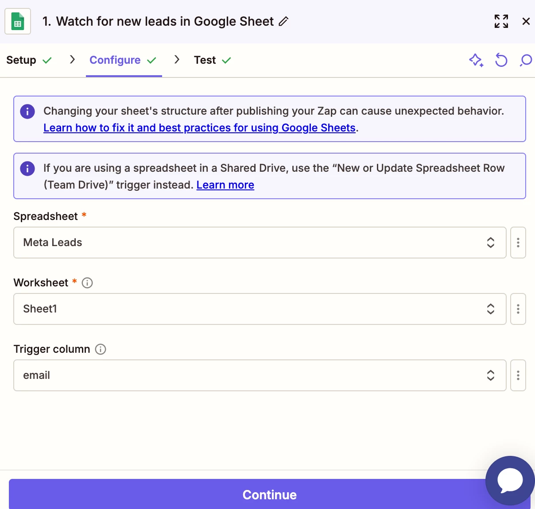Go to the Test tab
The image size is (535, 509).
(x=213, y=60)
